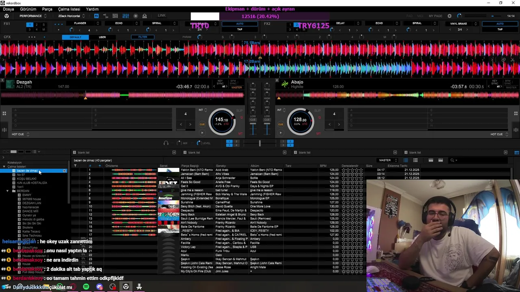Viewport: 520px width, 292px height.
Task: Open the PERFORMANCE mode dropdown
Action: click(x=33, y=16)
